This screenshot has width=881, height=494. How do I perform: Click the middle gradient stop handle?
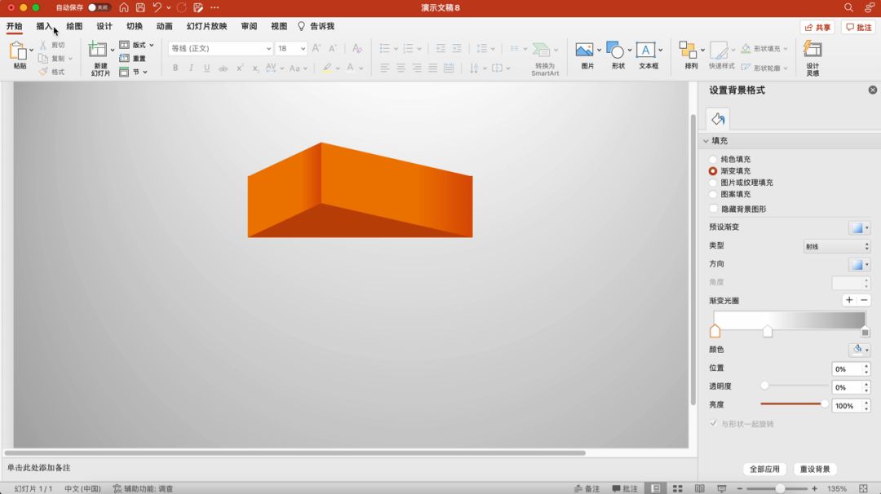click(768, 331)
